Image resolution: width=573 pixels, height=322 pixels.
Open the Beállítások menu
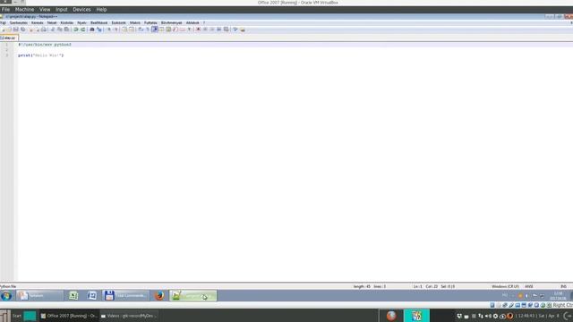[x=99, y=22]
